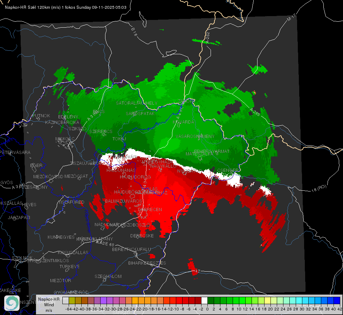Click the A 265 road label

click(x=255, y=112)
